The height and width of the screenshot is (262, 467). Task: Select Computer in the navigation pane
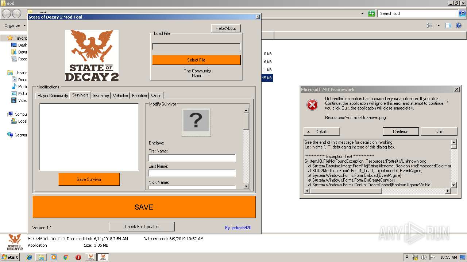pyautogui.click(x=18, y=114)
